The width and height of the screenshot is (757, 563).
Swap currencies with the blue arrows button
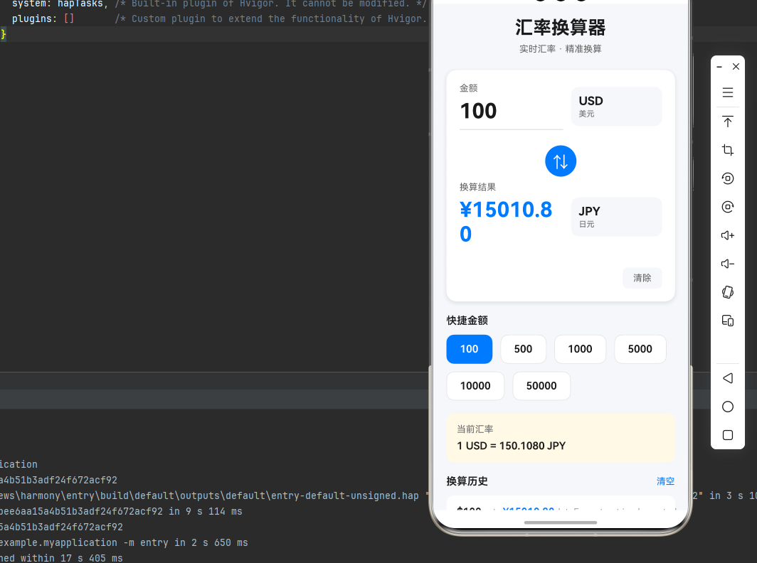coord(561,161)
